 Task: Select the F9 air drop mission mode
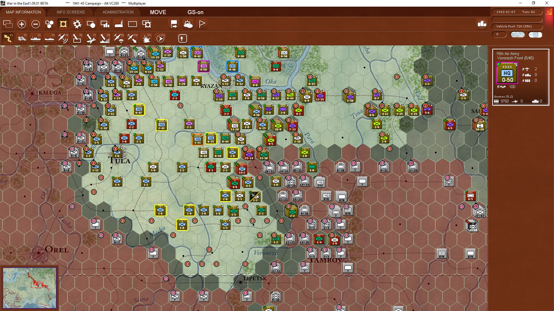pyautogui.click(x=118, y=38)
